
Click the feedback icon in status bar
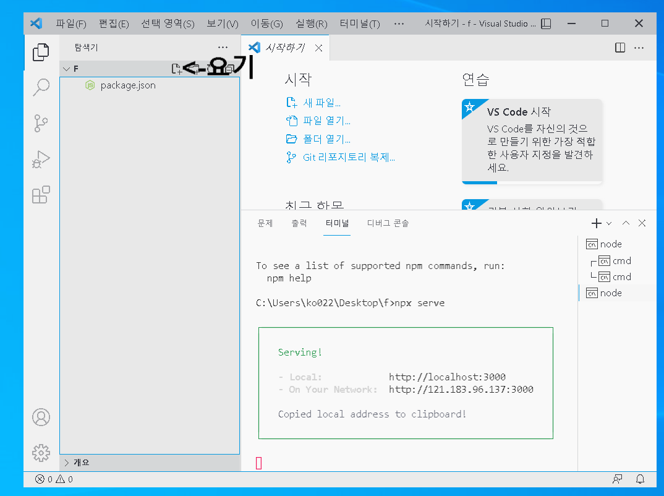tap(618, 479)
